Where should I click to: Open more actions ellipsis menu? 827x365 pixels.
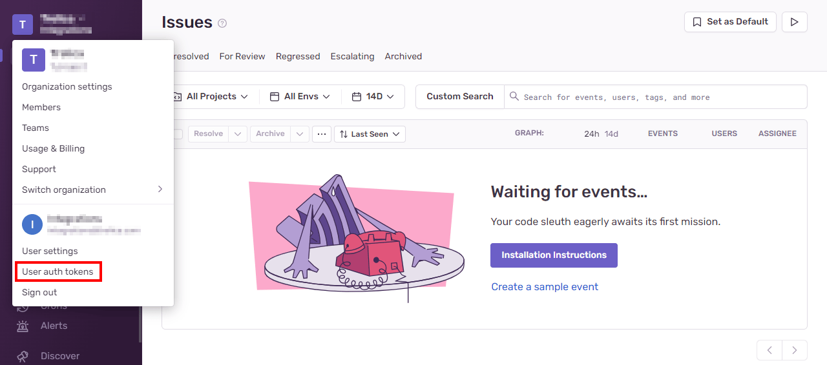pyautogui.click(x=321, y=133)
